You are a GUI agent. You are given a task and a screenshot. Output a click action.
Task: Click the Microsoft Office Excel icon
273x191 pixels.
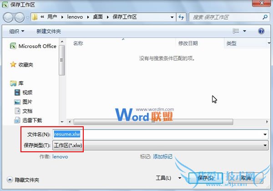coord(13,46)
